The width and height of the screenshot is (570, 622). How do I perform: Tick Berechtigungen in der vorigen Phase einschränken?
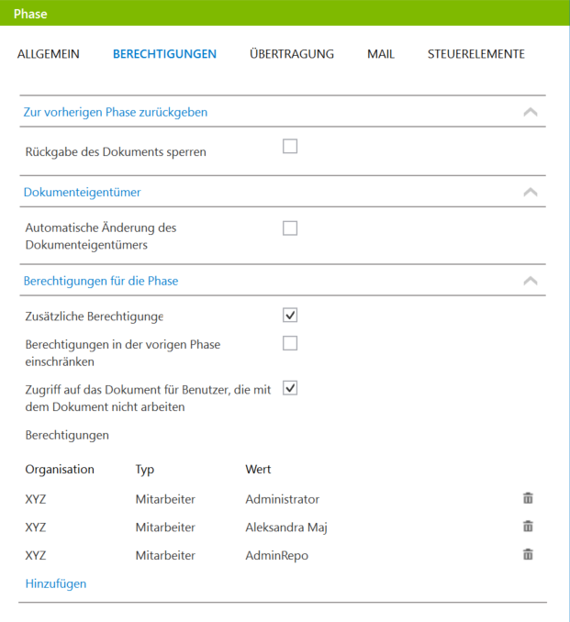click(x=290, y=343)
